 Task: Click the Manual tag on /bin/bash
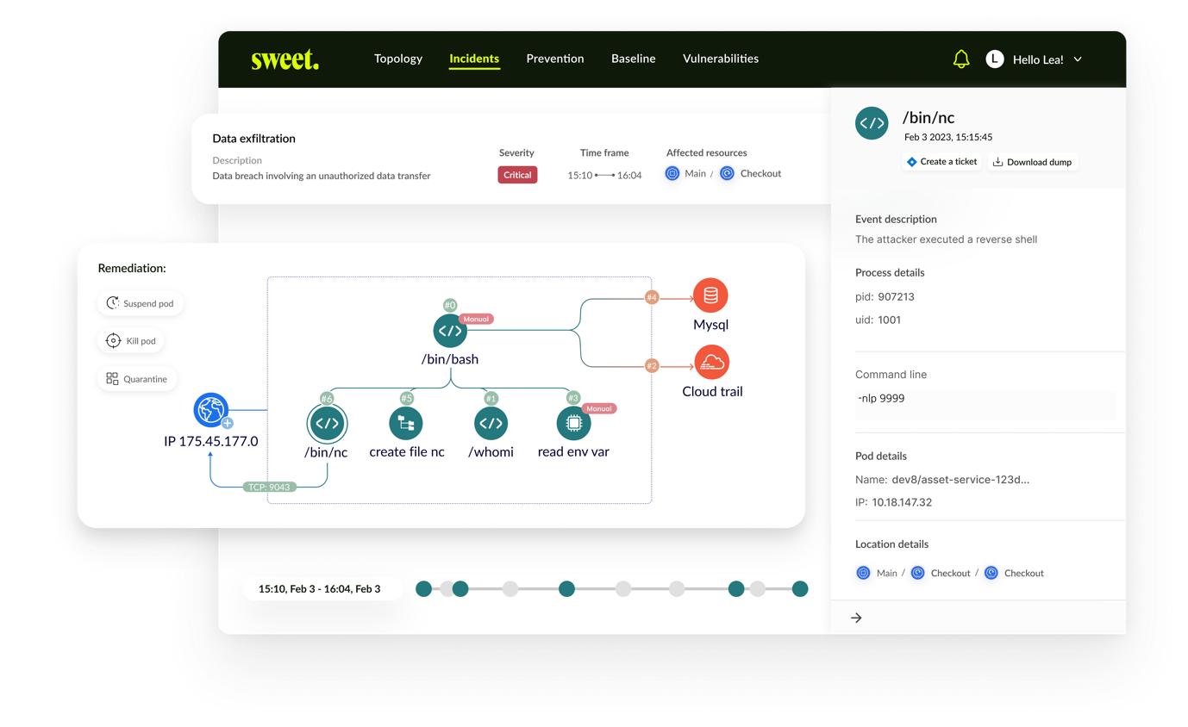[476, 319]
